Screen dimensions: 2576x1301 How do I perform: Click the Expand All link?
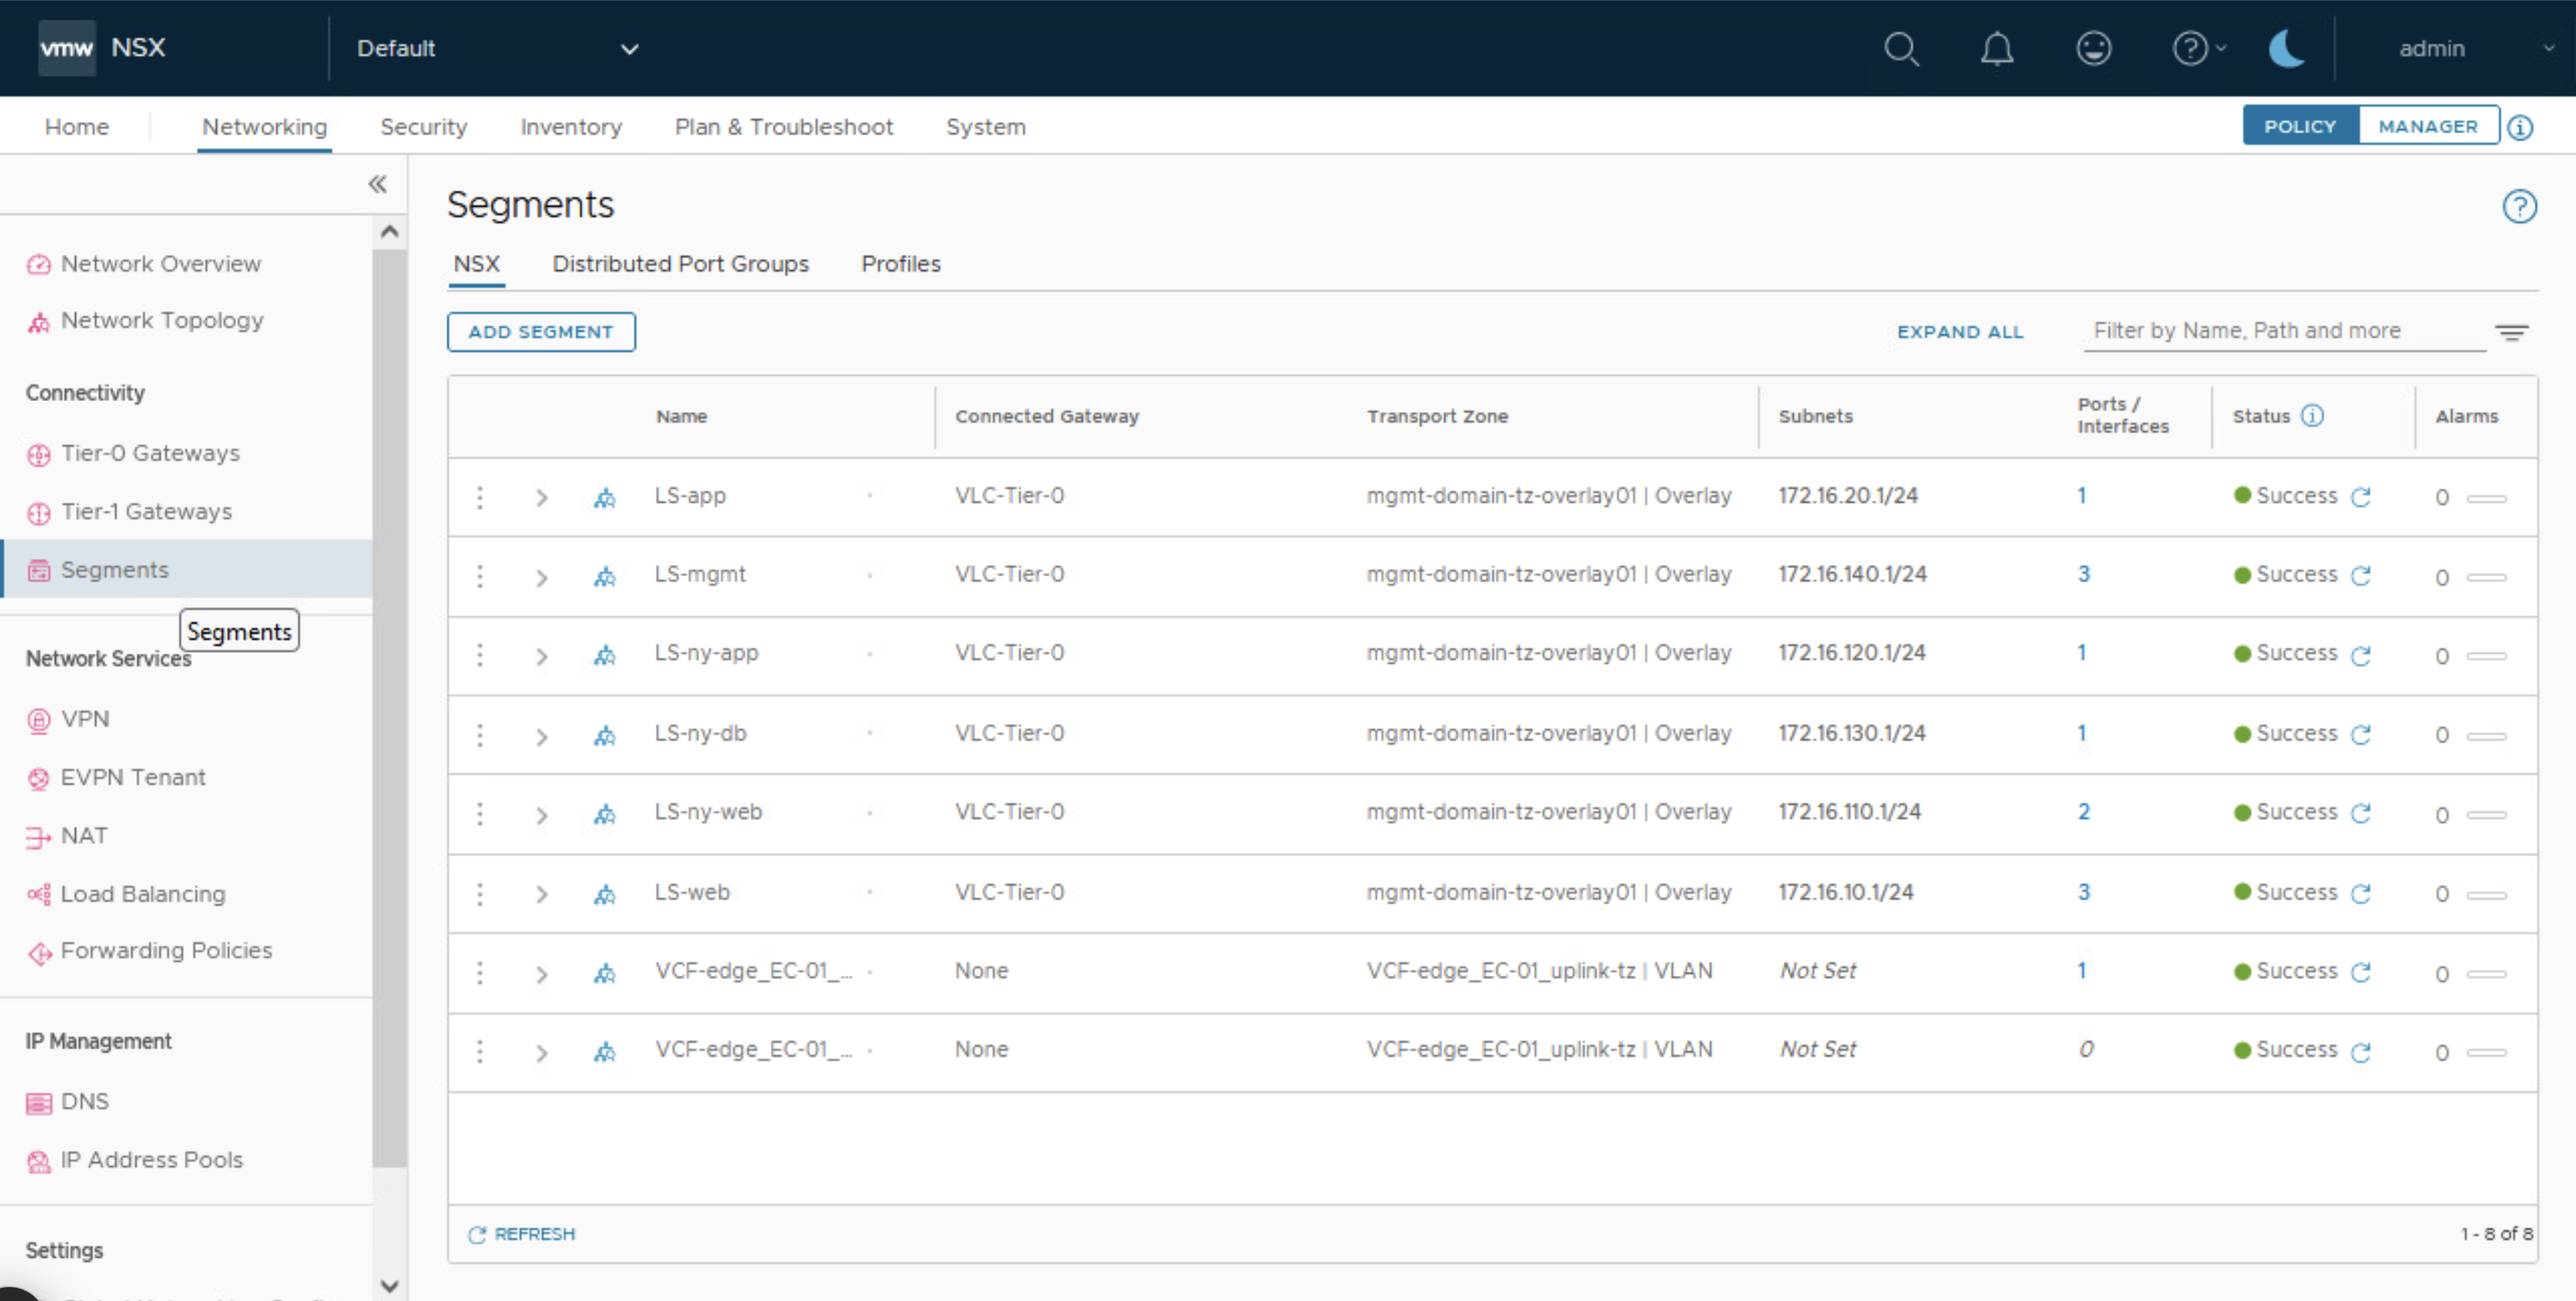pos(1959,332)
